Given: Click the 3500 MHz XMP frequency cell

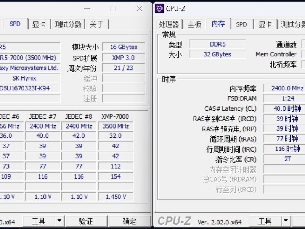Looking at the screenshot, I should coord(116,126).
